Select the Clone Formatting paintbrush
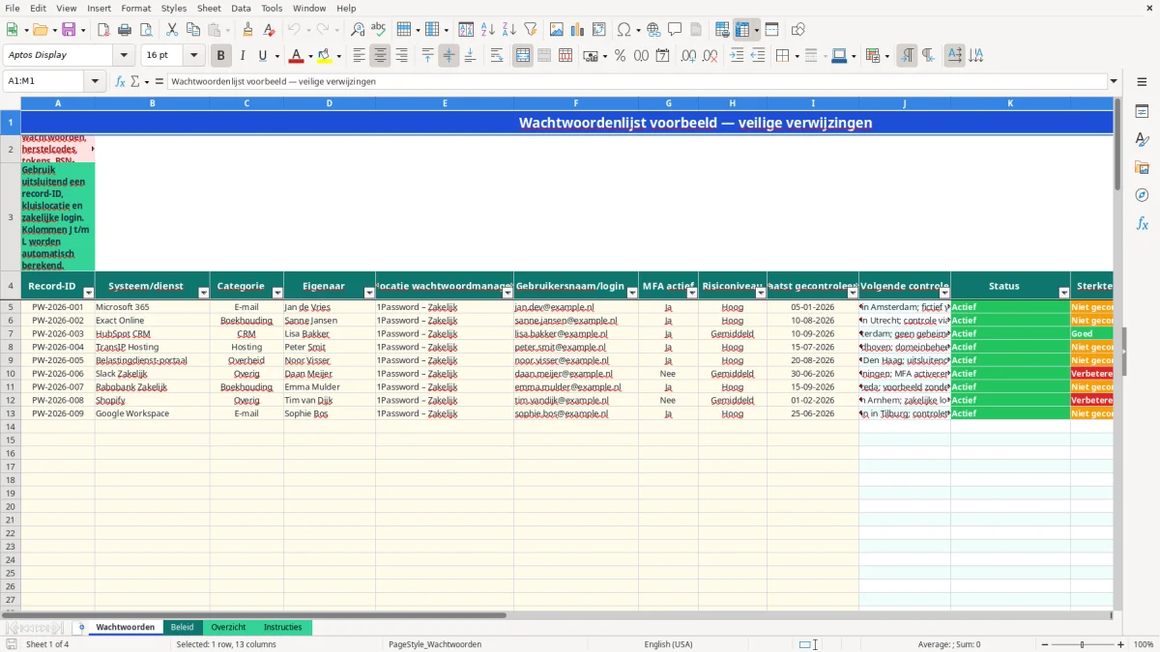The height and width of the screenshot is (652, 1160). [x=248, y=30]
